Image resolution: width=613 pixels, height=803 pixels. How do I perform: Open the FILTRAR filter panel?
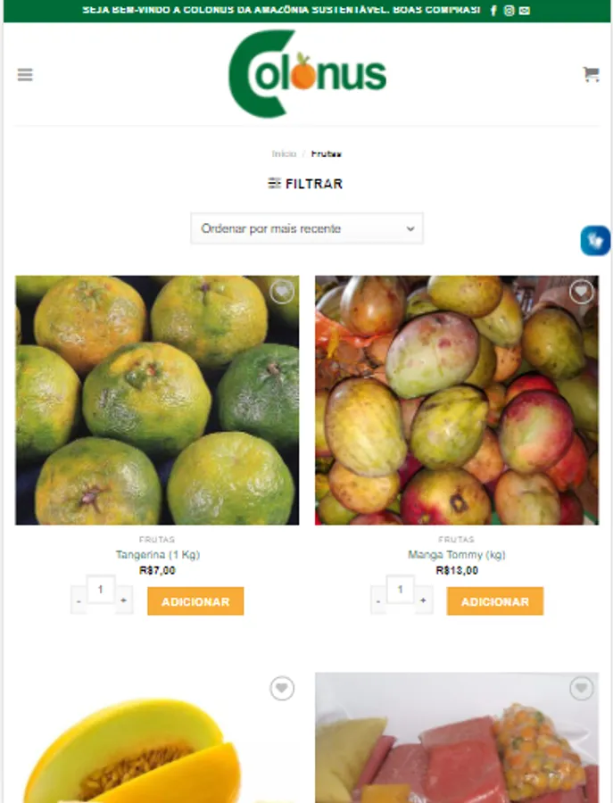pyautogui.click(x=306, y=183)
